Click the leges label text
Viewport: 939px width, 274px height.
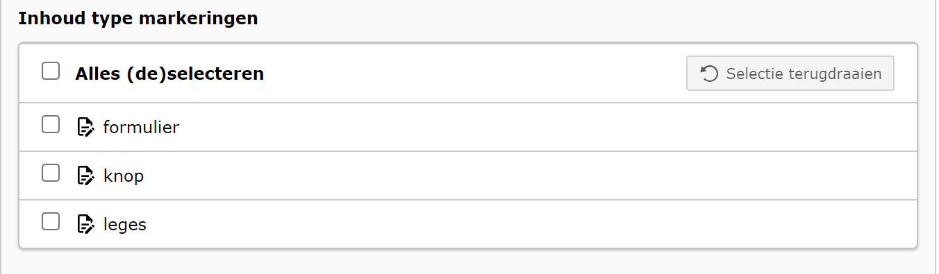pos(124,225)
